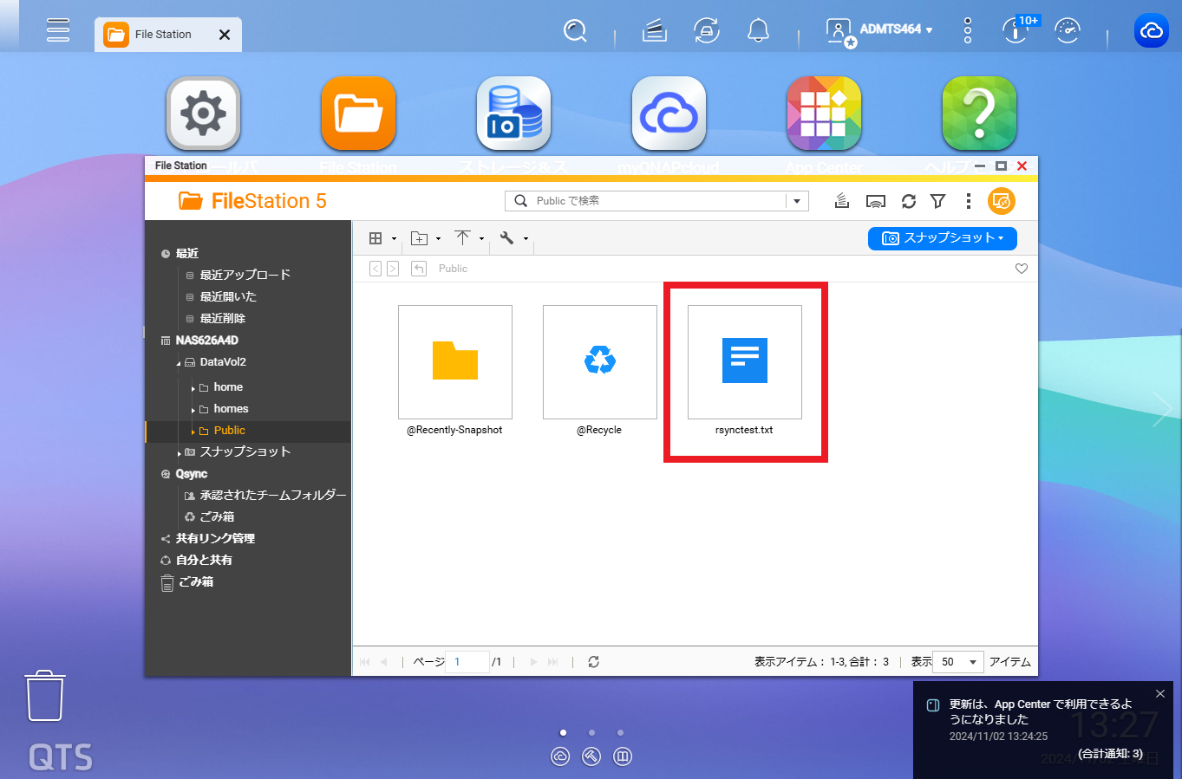Click the orange remote mount icon
Image resolution: width=1182 pixels, height=779 pixels.
(1001, 201)
